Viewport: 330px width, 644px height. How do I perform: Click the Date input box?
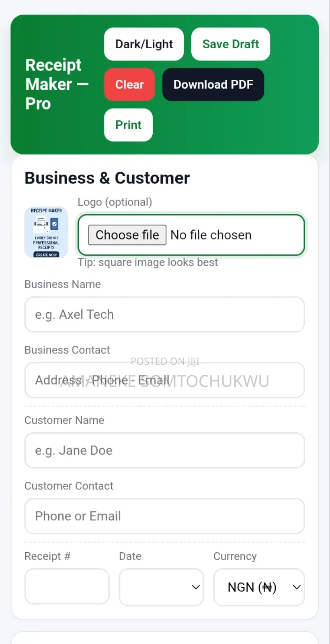point(161,587)
